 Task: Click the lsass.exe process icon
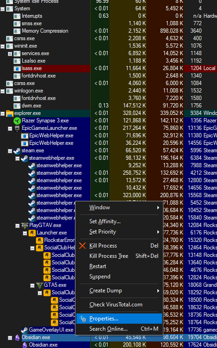[x=17, y=69]
